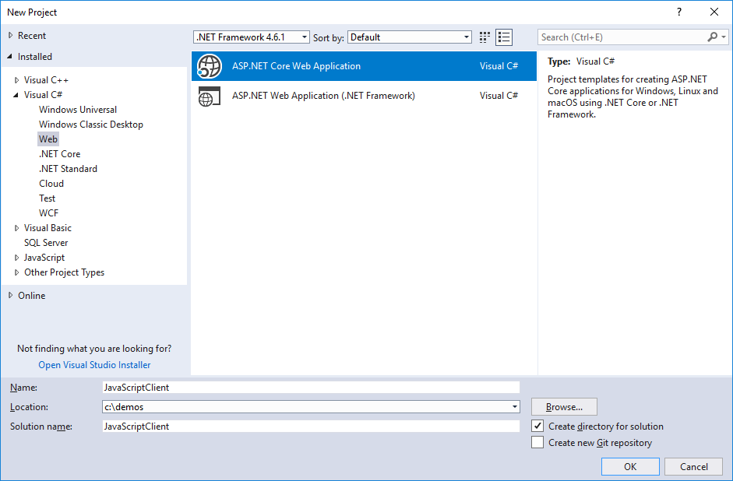Screen dimensions: 733x481
Task: Uncheck Create directory for solution
Action: tap(537, 426)
